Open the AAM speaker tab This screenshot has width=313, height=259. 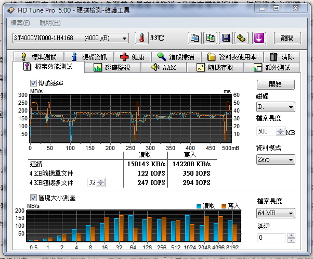164,67
